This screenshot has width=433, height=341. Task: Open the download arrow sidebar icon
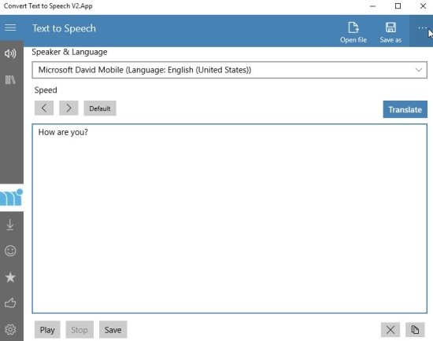click(10, 225)
